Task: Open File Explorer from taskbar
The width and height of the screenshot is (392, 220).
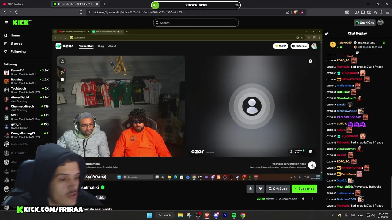Action: pos(180,215)
